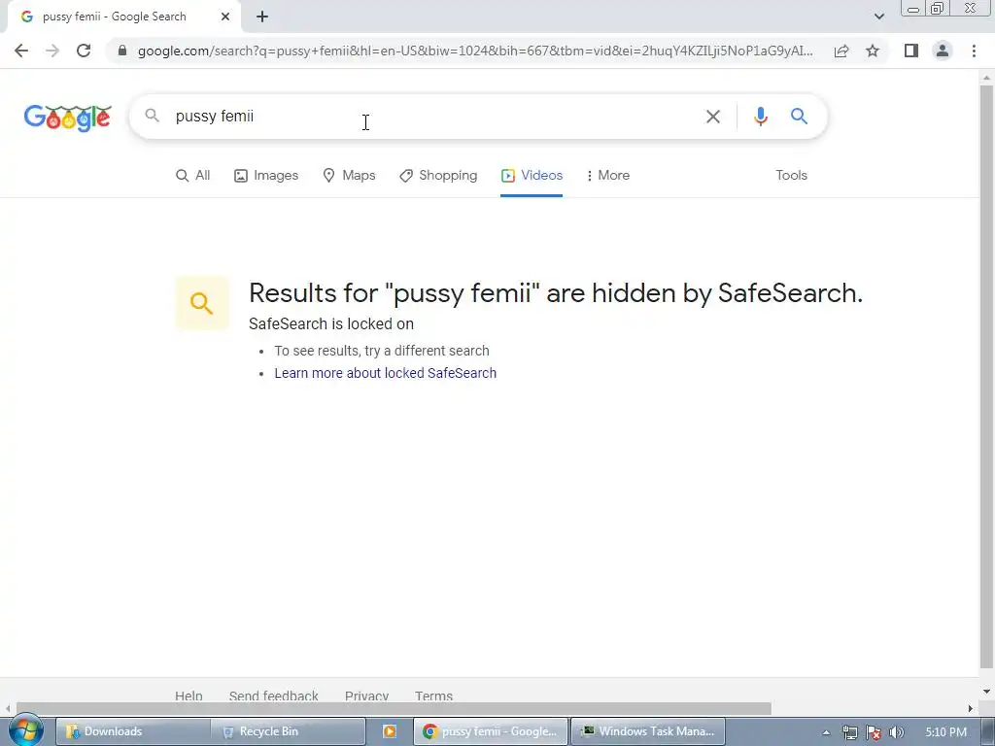Submit search with the blue magnifier

tap(799, 117)
